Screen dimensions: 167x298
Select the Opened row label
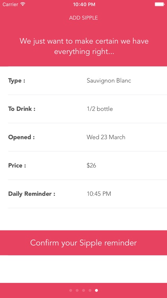pos(21,137)
